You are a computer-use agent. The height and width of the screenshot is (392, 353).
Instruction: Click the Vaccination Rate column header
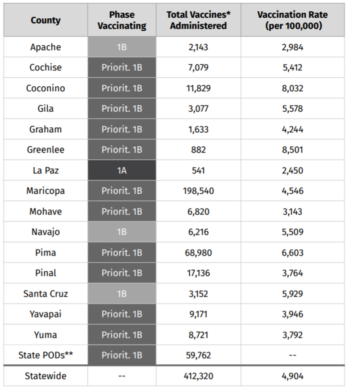pos(292,20)
